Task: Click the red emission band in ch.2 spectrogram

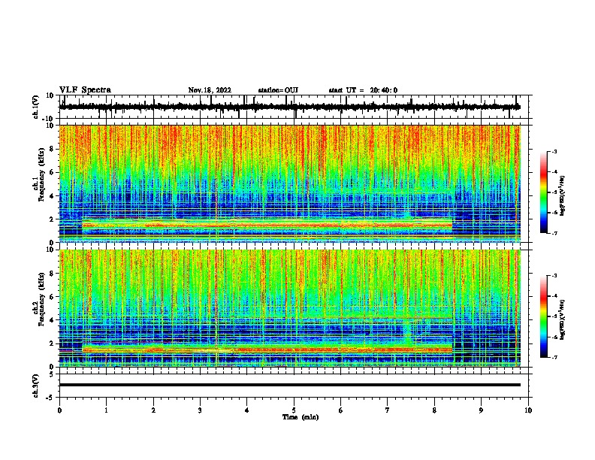Action: pyautogui.click(x=267, y=350)
